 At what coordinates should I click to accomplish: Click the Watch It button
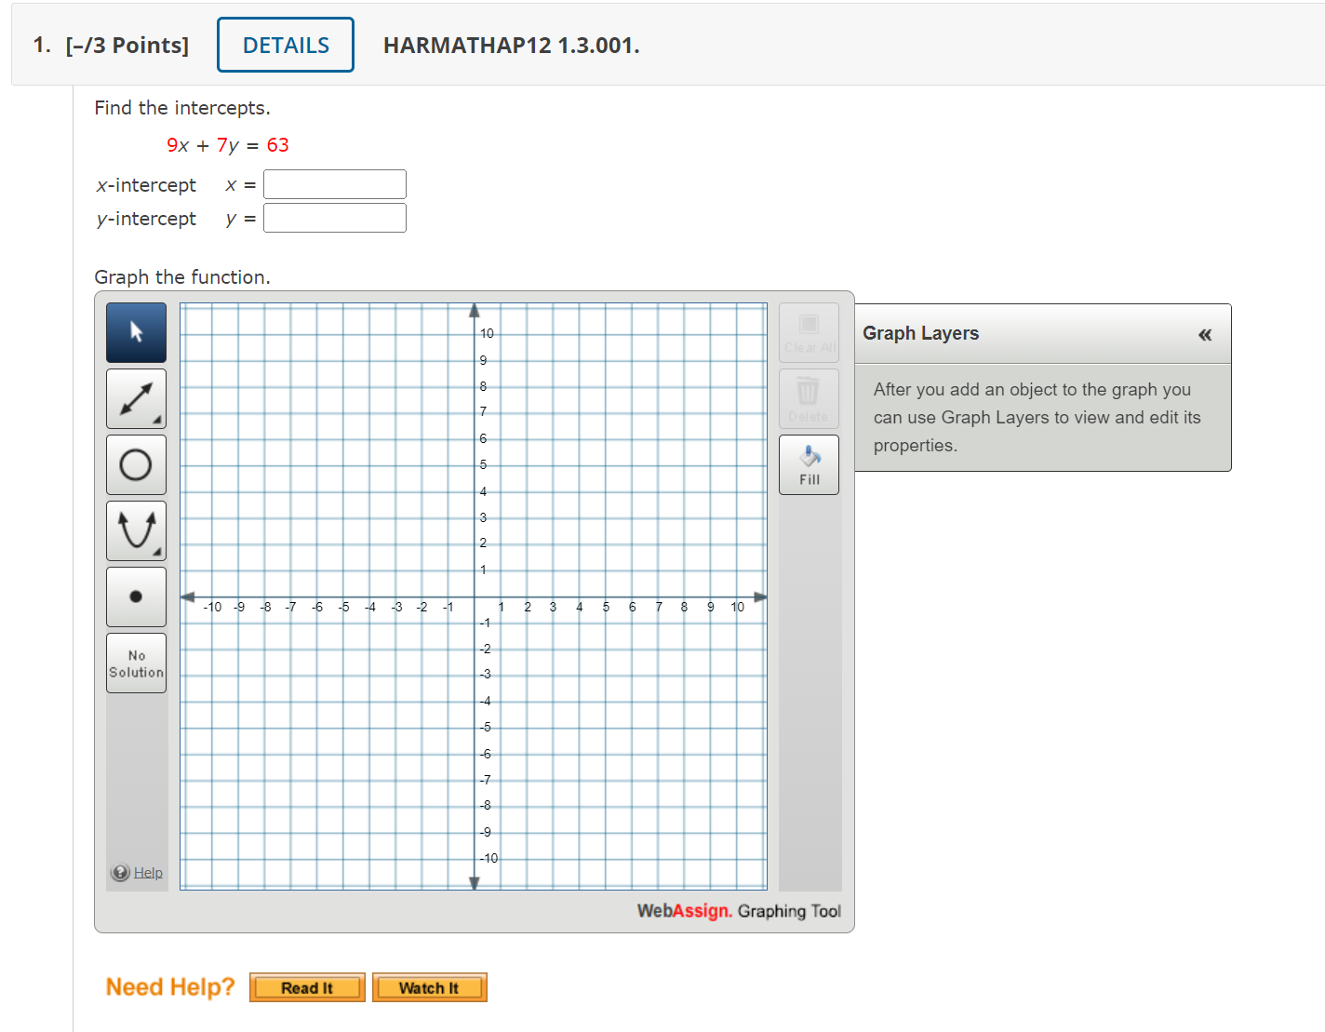tap(430, 987)
